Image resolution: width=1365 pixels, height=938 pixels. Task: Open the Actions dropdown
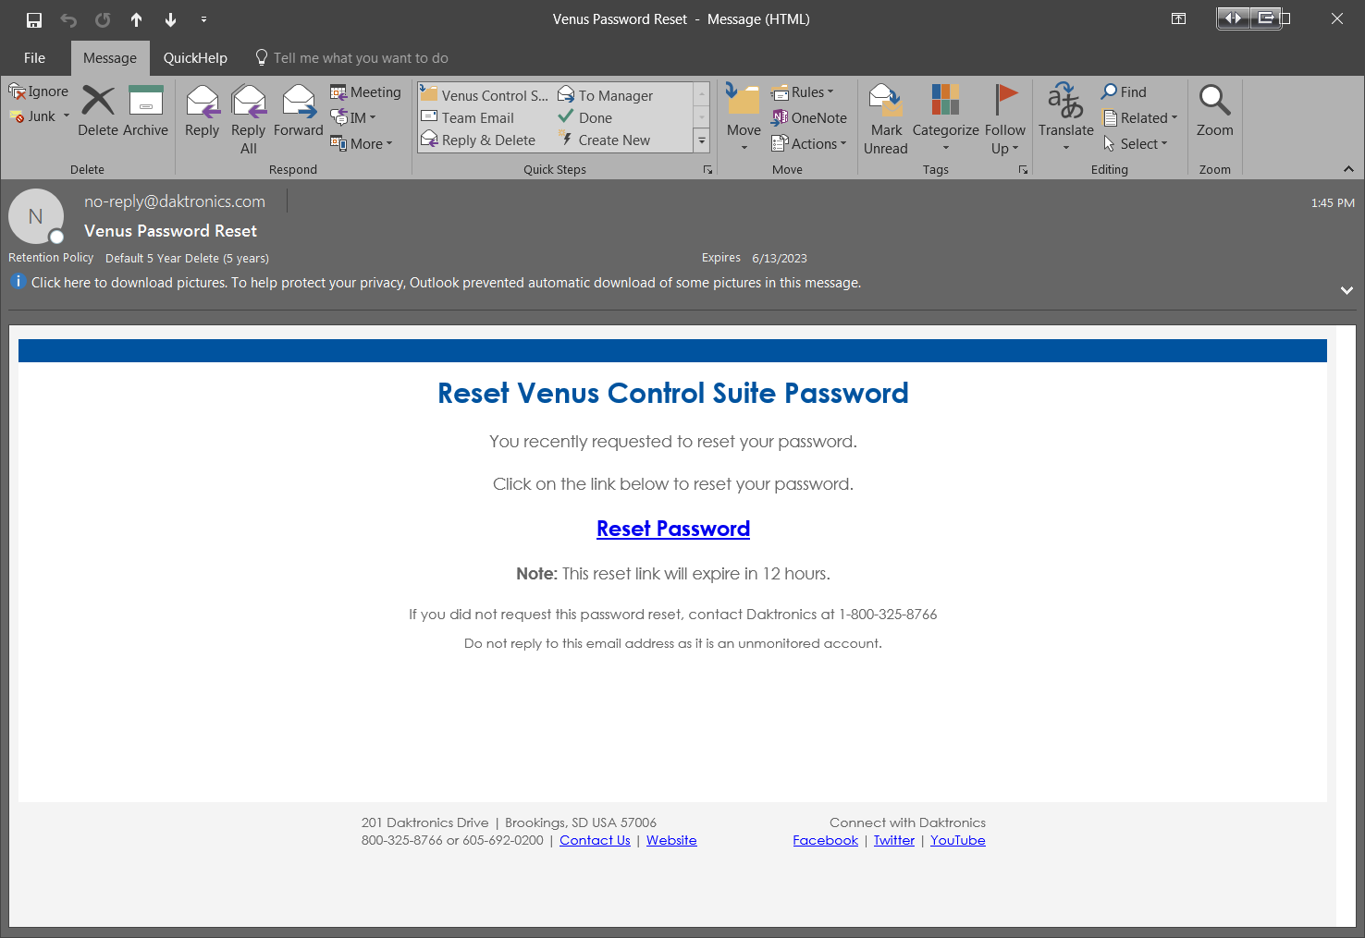[x=809, y=144]
